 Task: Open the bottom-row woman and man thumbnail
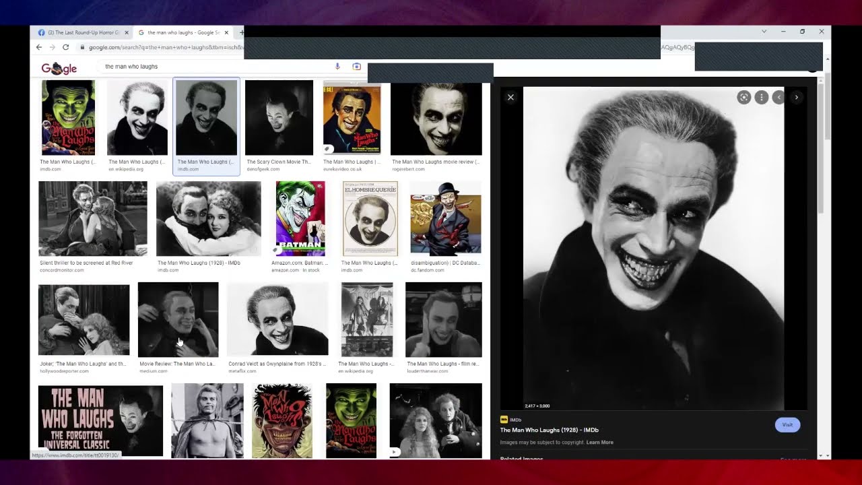[x=436, y=420]
